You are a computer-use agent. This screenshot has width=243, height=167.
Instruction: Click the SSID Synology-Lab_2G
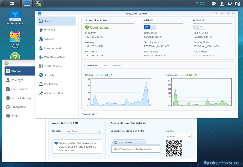tap(203, 37)
